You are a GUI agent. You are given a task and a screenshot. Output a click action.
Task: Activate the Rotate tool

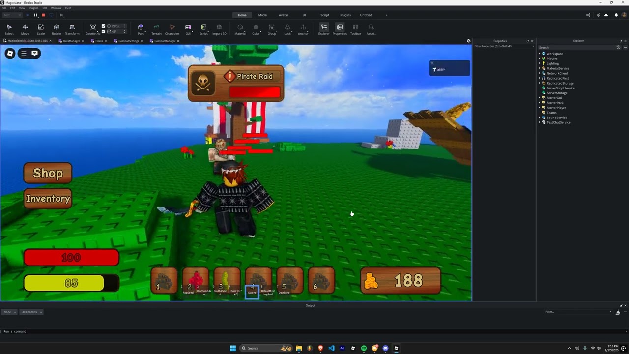point(57,29)
